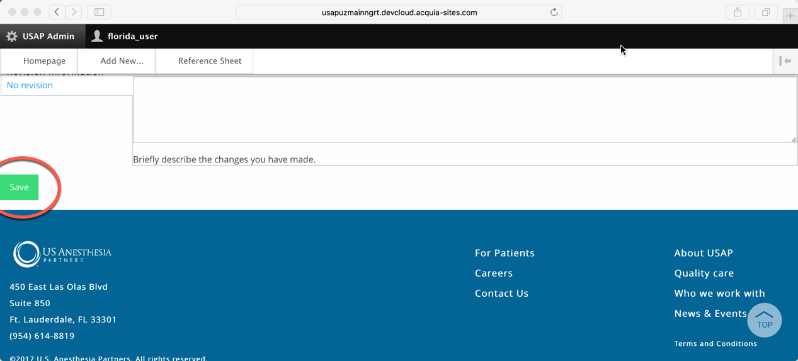Toggle the browser sidebar icon
798x361 pixels.
tap(100, 12)
